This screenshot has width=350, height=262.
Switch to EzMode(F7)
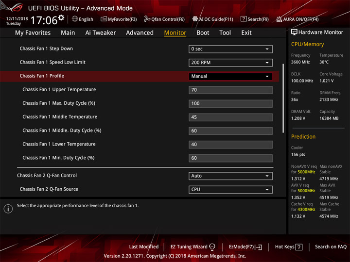click(242, 246)
